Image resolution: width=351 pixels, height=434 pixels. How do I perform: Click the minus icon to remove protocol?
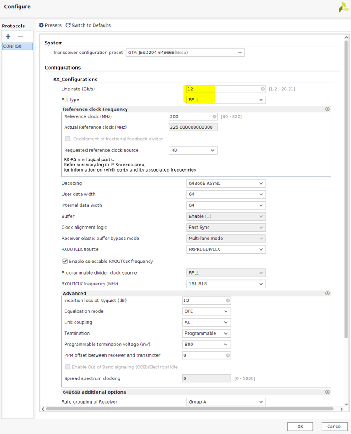(x=20, y=36)
